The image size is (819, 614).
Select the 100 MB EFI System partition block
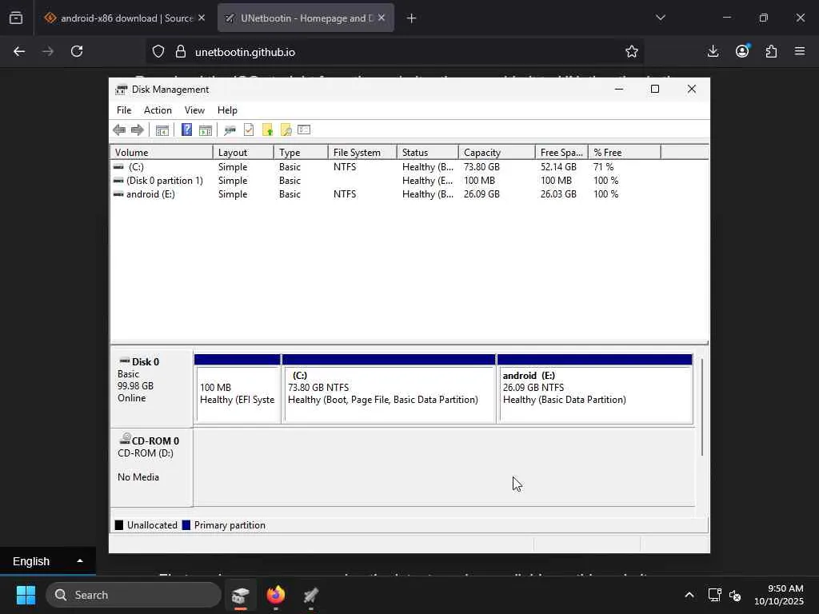237,389
